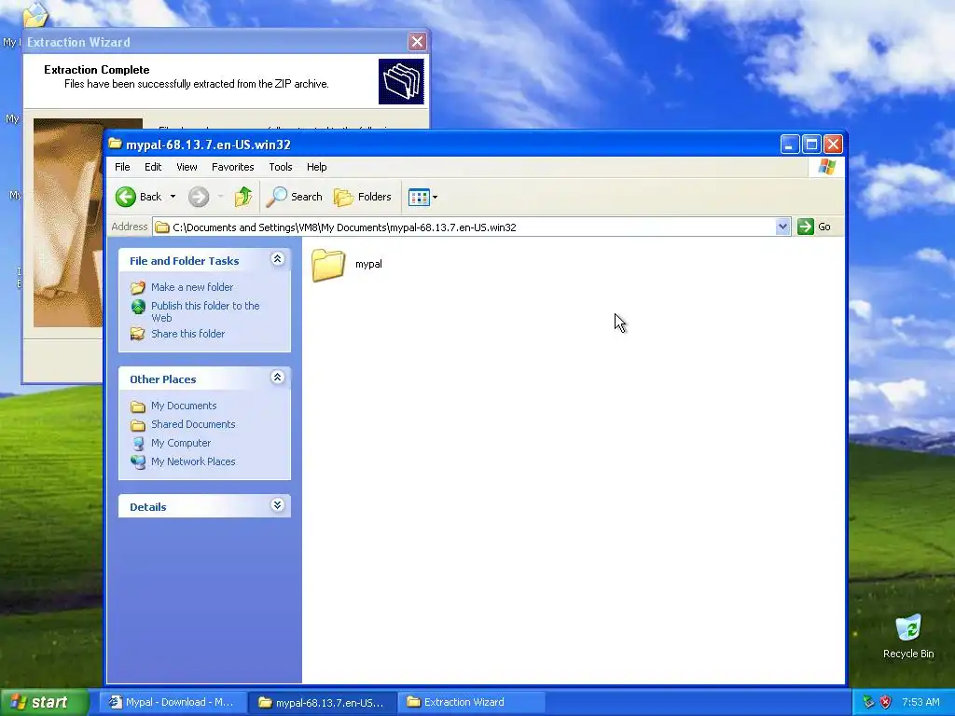
Task: Close the Extraction Wizard window
Action: tap(417, 41)
